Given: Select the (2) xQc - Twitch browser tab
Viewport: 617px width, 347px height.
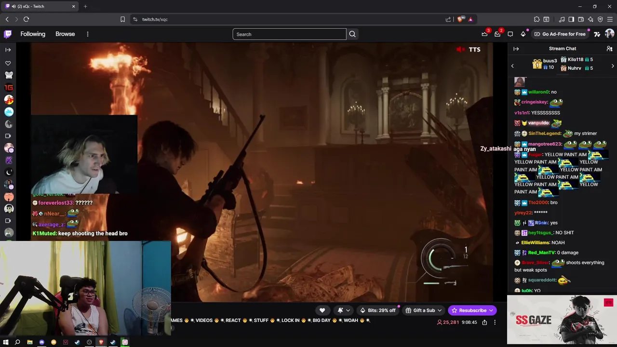Looking at the screenshot, I should [40, 6].
